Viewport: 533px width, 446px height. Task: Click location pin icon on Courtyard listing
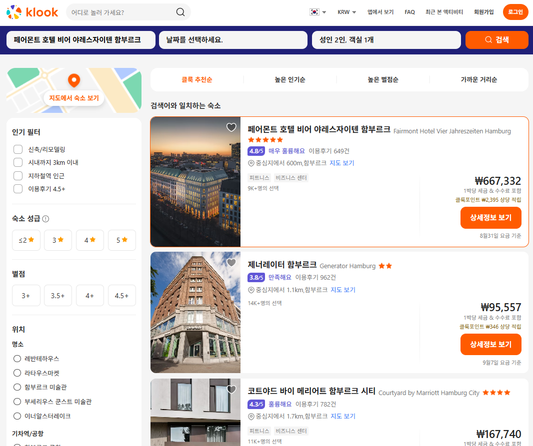[x=251, y=417]
